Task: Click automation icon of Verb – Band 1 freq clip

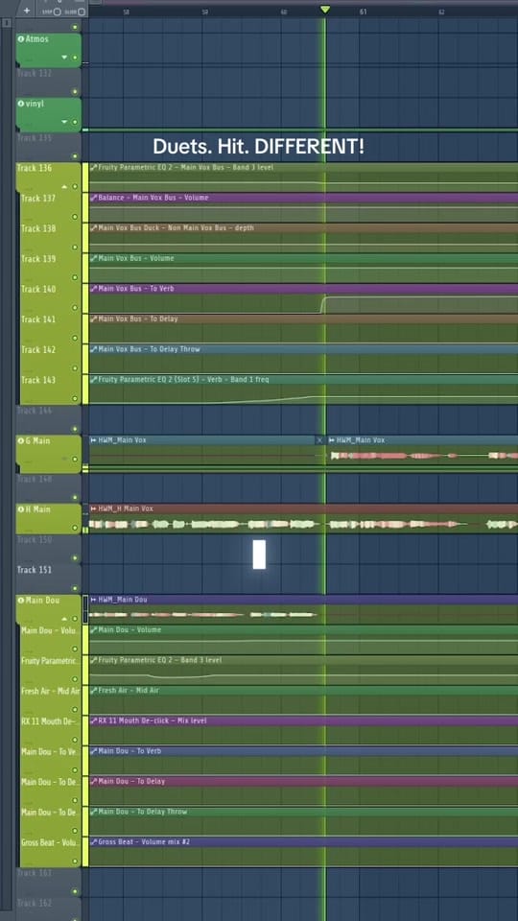Action: pos(93,380)
